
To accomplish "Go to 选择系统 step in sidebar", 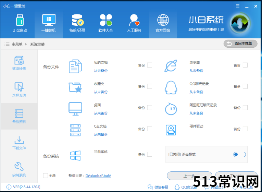I will click(19, 89).
